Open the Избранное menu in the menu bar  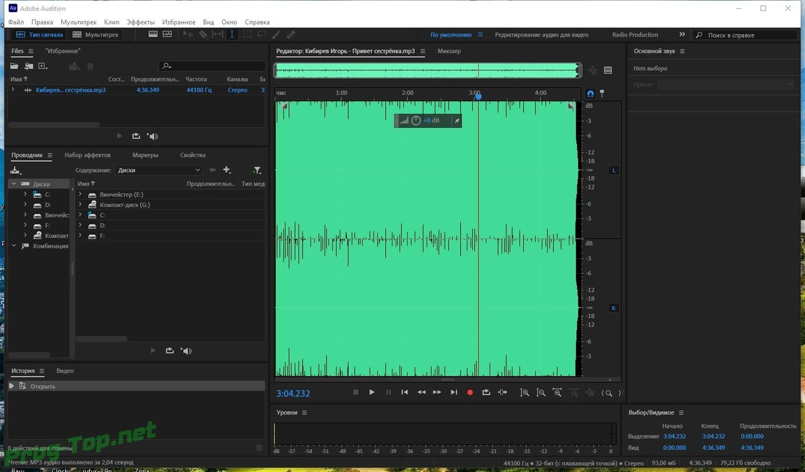pyautogui.click(x=178, y=22)
